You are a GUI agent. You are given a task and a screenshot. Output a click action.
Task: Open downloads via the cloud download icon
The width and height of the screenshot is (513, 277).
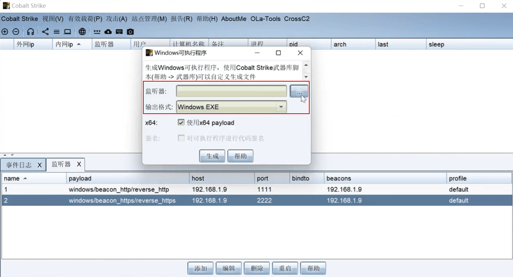(108, 32)
